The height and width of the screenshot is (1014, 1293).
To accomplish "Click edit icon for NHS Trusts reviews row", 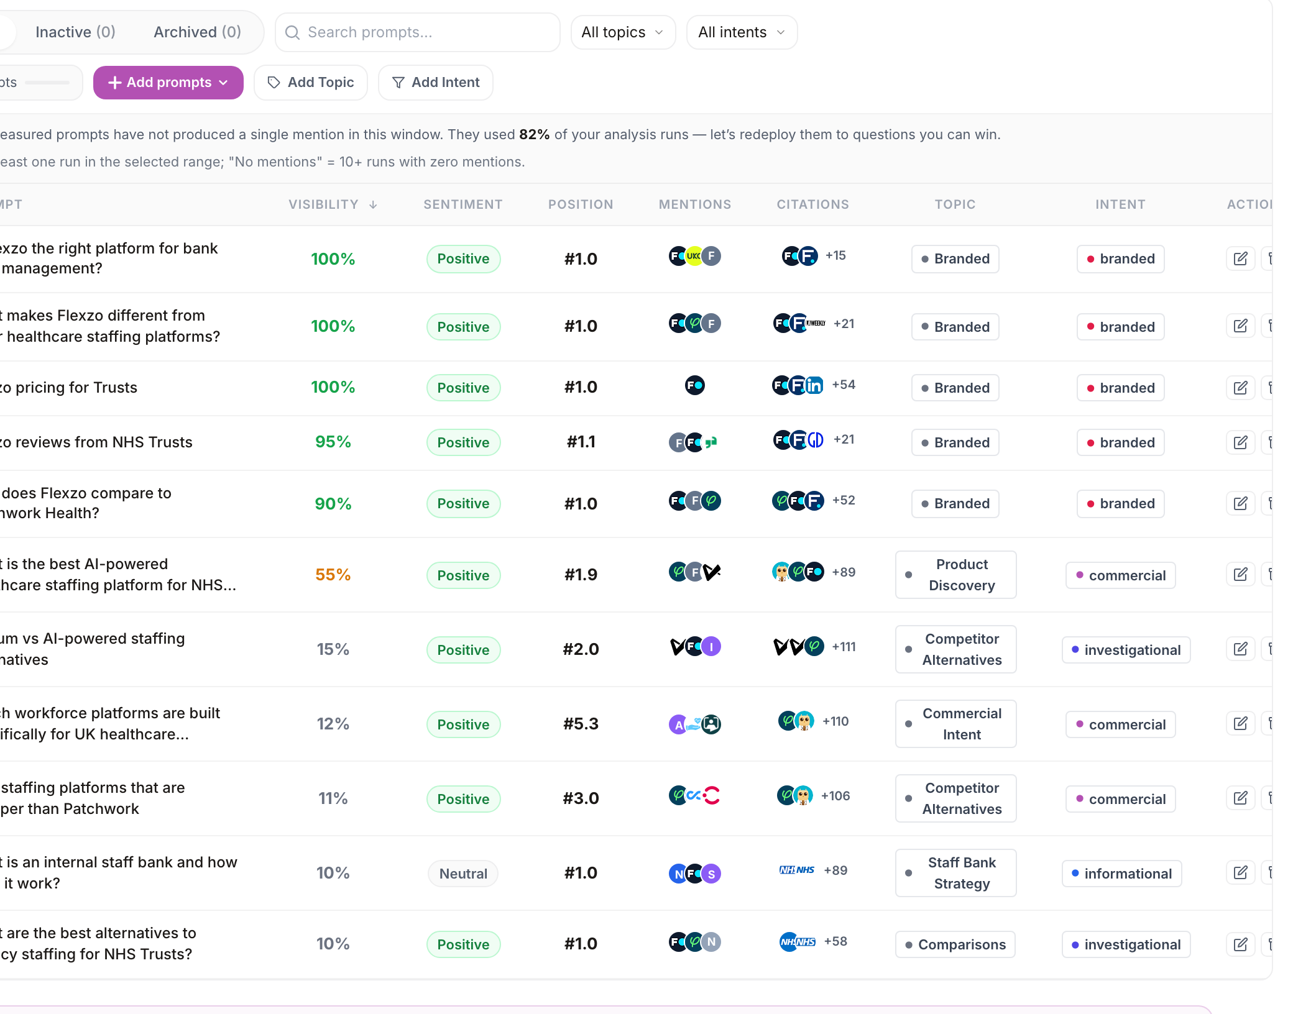I will (1240, 442).
